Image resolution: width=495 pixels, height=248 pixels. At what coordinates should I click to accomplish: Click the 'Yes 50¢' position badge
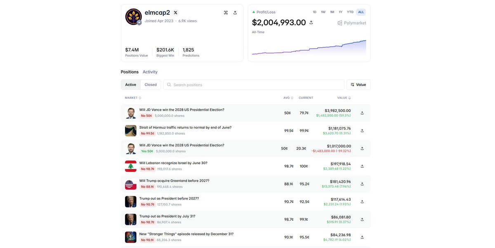tap(147, 151)
